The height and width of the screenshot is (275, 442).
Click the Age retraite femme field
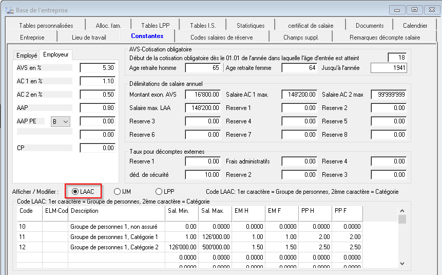[x=299, y=68]
